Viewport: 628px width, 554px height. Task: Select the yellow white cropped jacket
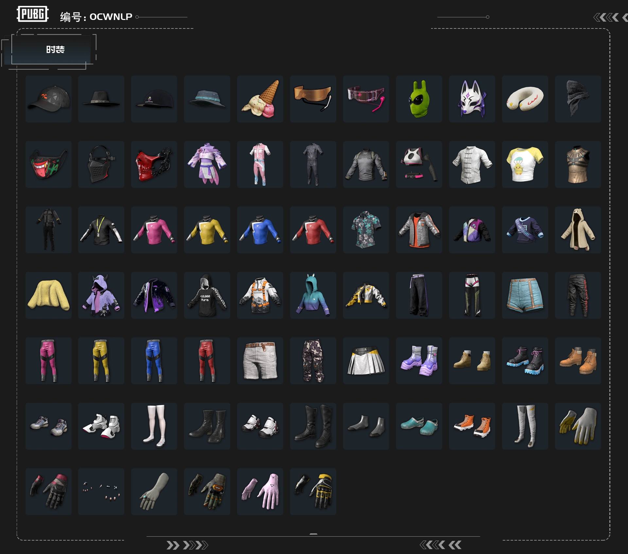366,295
